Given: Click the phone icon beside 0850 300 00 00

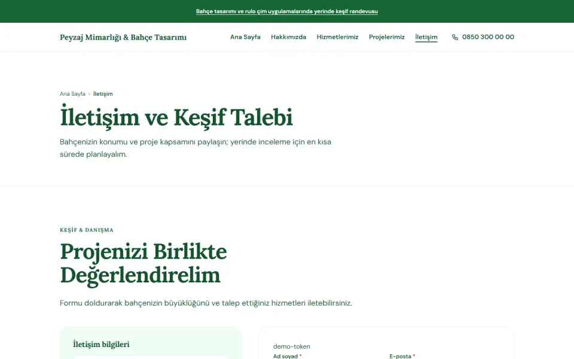Looking at the screenshot, I should tap(454, 37).
